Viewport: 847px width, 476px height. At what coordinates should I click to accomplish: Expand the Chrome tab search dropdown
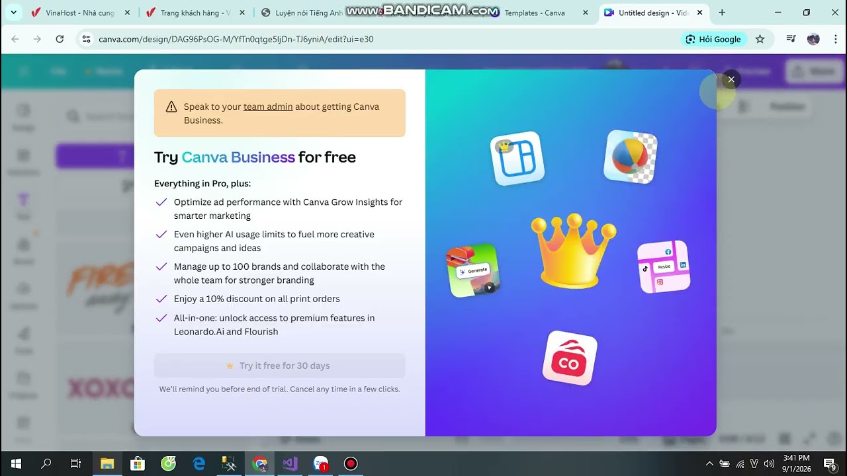[x=13, y=13]
